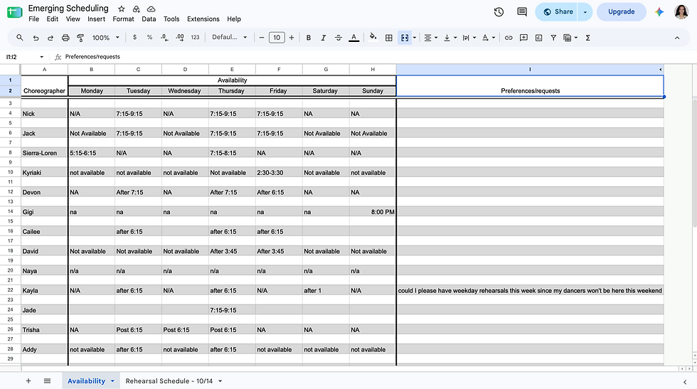Open comments history icon
The width and height of the screenshot is (697, 389).
pos(522,12)
